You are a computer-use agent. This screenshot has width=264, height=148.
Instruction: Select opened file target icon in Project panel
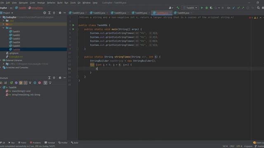click(x=45, y=13)
